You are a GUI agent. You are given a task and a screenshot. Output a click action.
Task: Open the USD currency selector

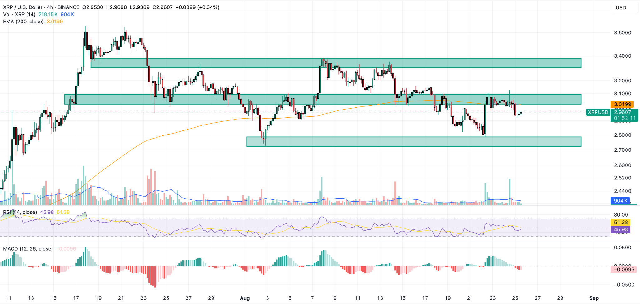(x=621, y=8)
